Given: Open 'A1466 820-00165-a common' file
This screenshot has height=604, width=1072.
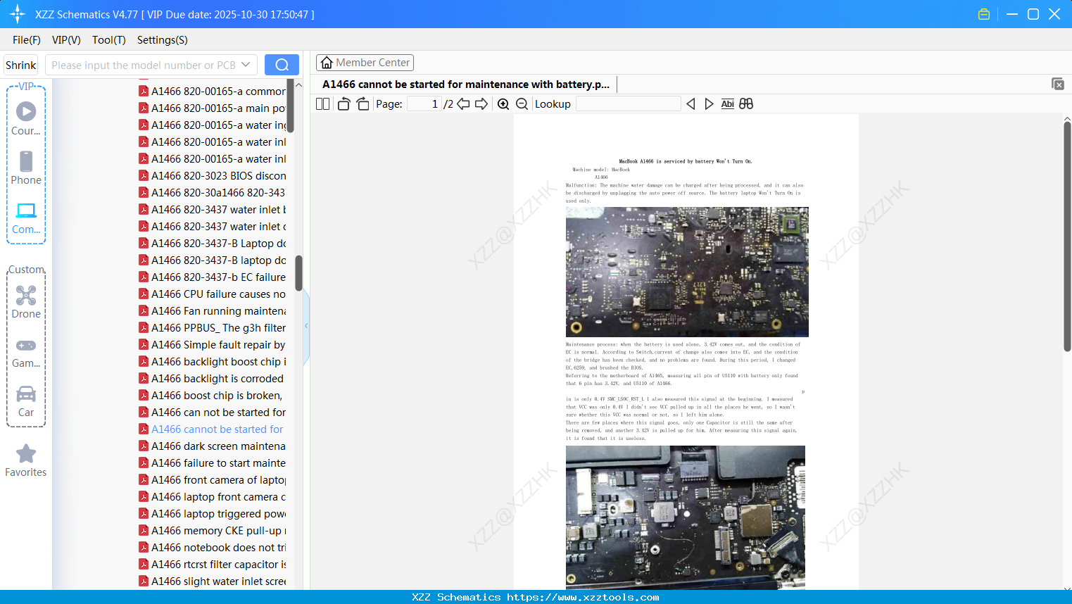Looking at the screenshot, I should 212,92.
